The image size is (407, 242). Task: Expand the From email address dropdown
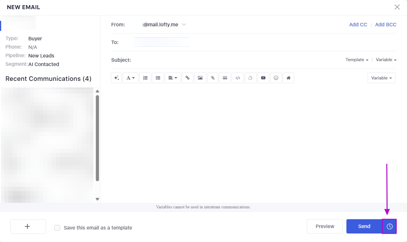point(184,25)
